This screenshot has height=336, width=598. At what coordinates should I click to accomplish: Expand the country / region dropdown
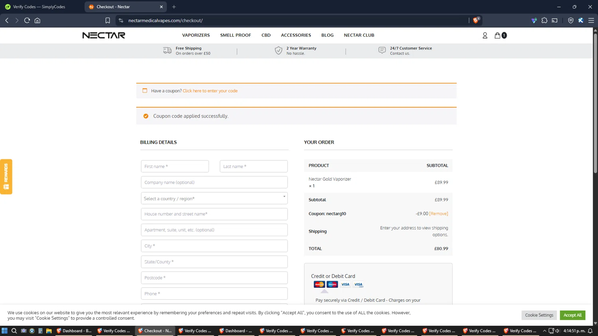(214, 198)
